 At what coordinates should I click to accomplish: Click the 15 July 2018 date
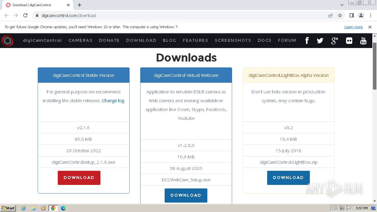coord(289,151)
